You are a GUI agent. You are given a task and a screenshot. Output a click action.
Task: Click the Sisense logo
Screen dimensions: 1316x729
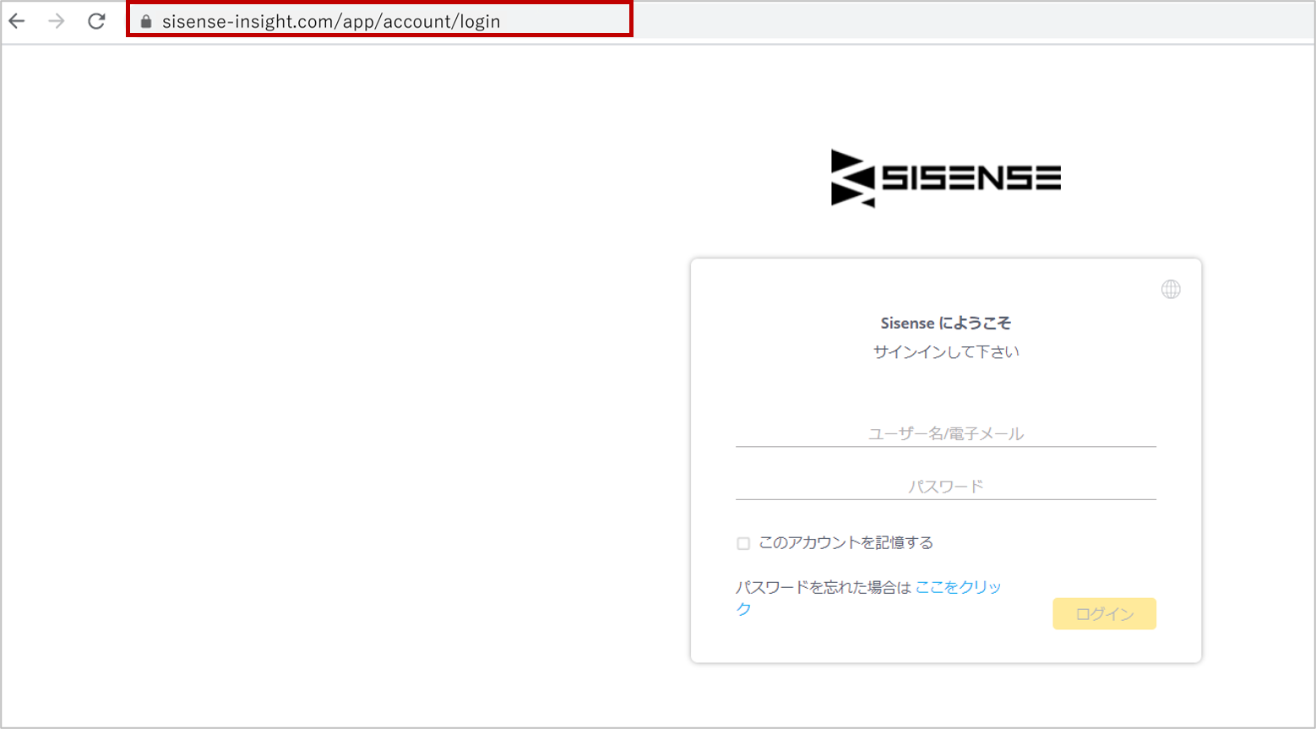(x=946, y=178)
